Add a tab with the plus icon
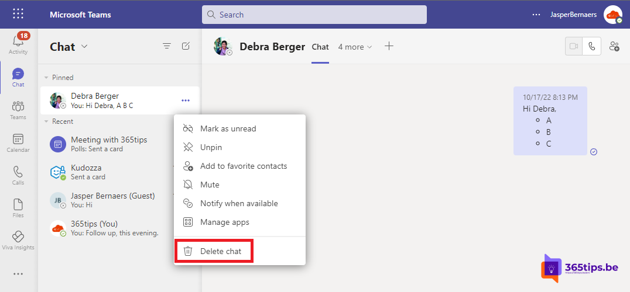This screenshot has height=292, width=630. click(389, 46)
